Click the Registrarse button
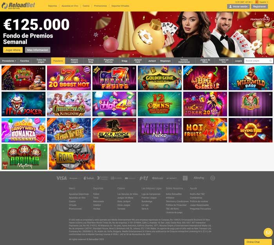 pyautogui.click(x=259, y=7)
